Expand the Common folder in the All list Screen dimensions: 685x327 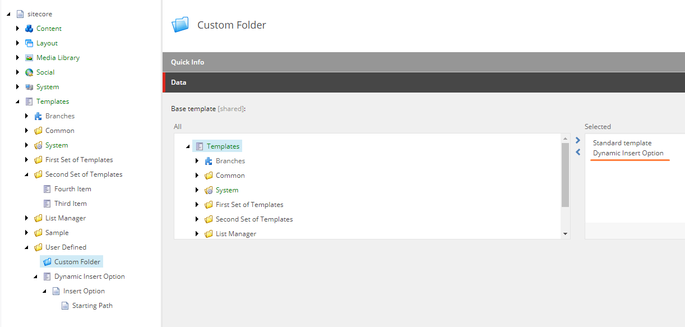point(197,175)
